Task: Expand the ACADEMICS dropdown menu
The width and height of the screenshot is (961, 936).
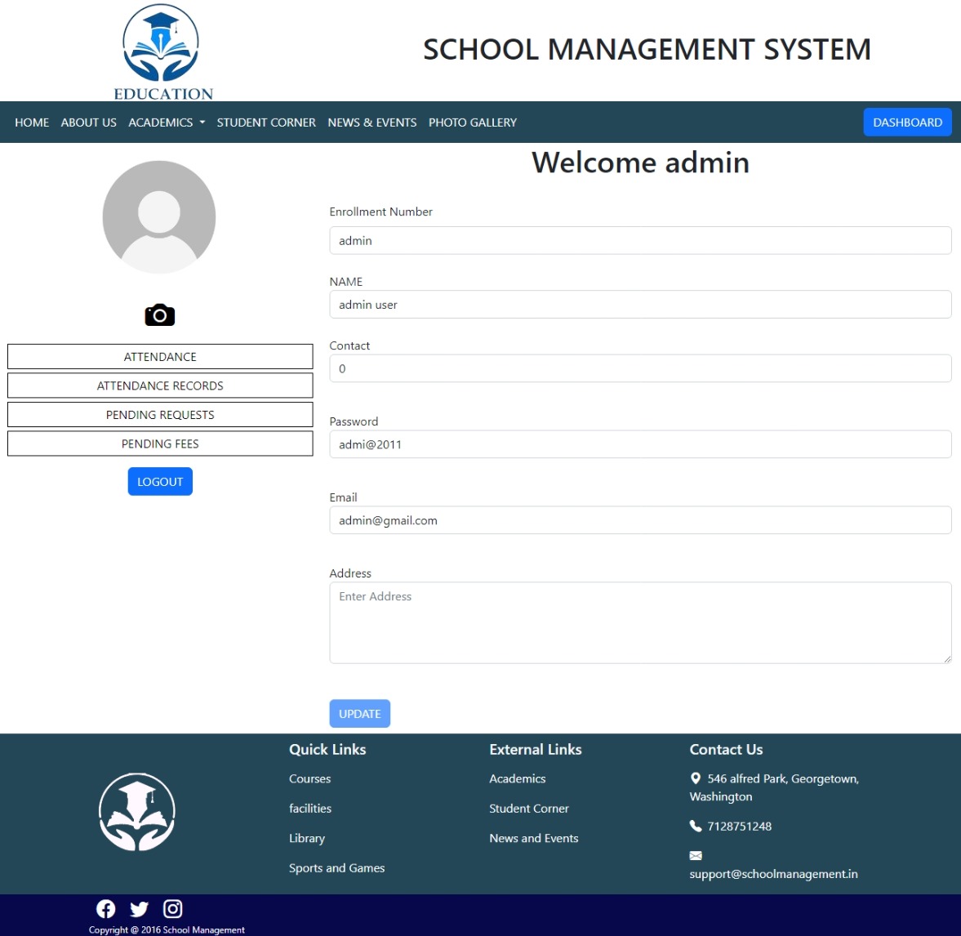Action: 166,122
